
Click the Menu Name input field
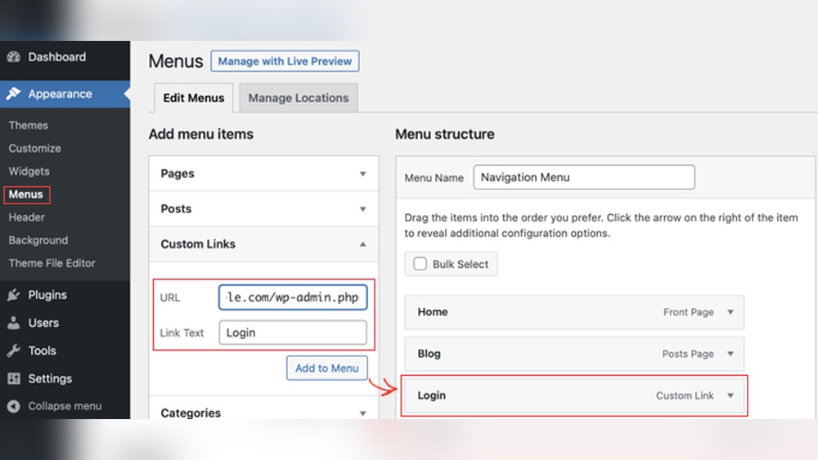pos(584,177)
